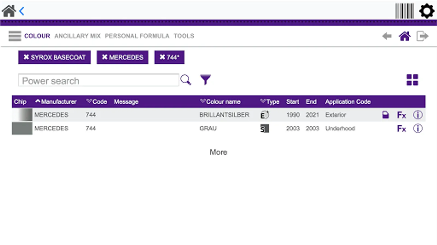Load more results with More
Image resolution: width=437 pixels, height=245 pixels.
(218, 152)
